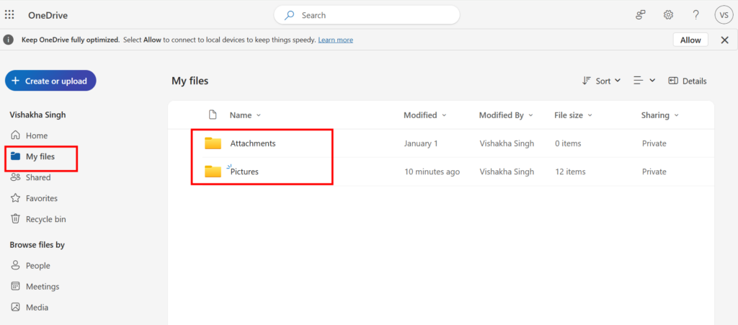Sort by the Name column header
This screenshot has width=738, height=325.
click(x=245, y=115)
